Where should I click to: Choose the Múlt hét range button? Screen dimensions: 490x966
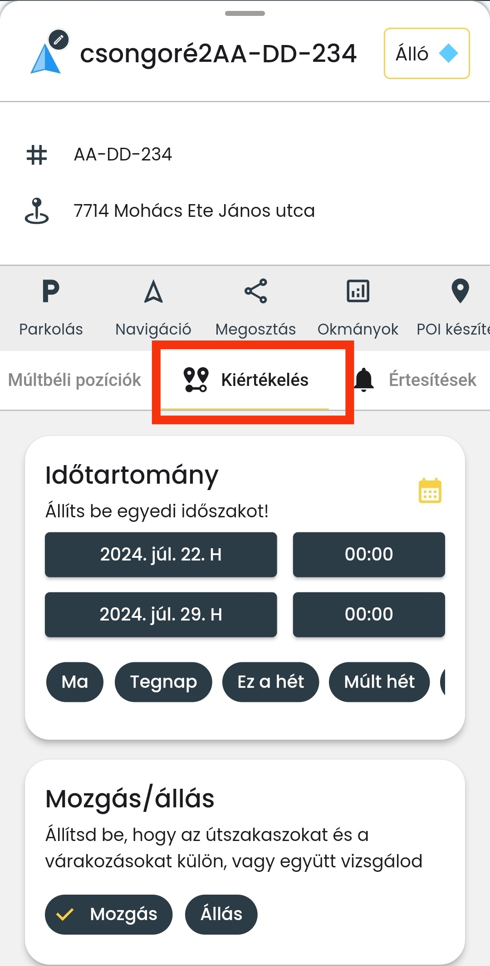(x=379, y=682)
